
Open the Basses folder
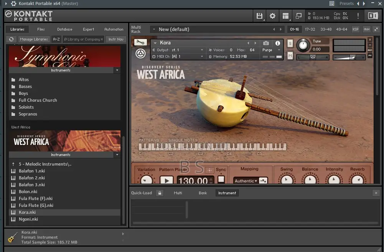[25, 86]
